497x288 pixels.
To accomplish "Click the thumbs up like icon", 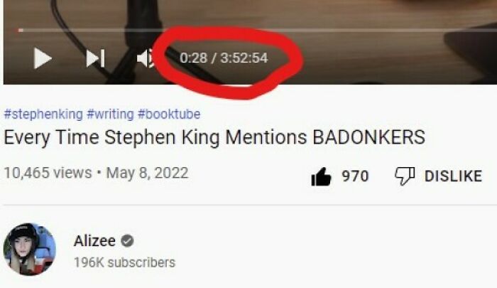I will tap(321, 176).
